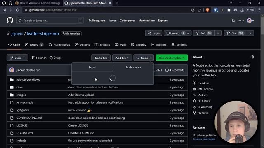This screenshot has height=148, width=264.
Task: Open the browser extensions puzzle icon
Action: 229,10
